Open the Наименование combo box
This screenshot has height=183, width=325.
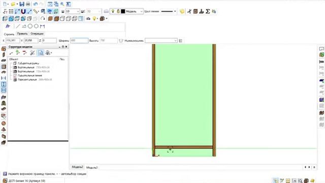[161, 41]
